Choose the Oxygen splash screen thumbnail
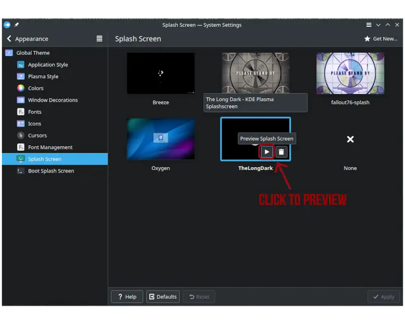The height and width of the screenshot is (324, 405). coord(160,139)
